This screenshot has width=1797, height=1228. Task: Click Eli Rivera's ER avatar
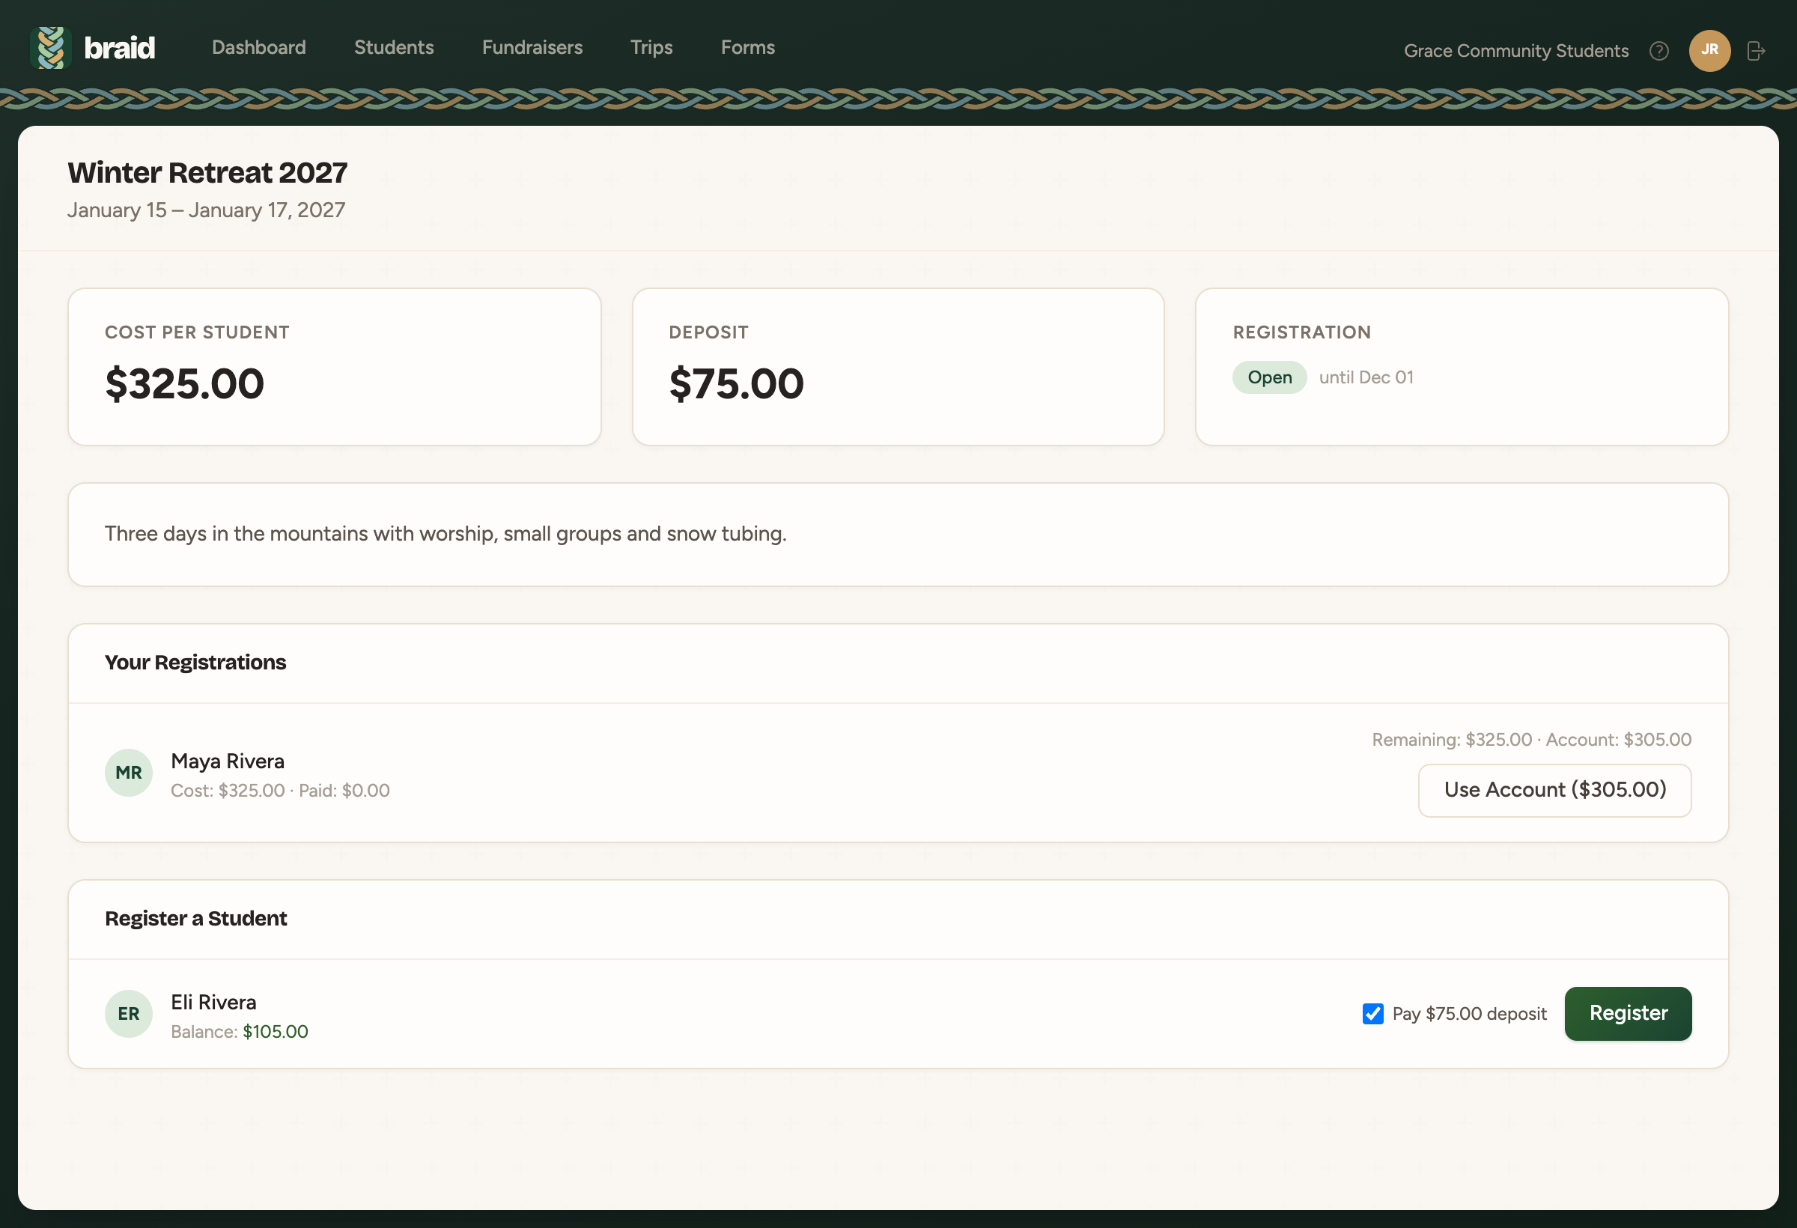point(128,1014)
